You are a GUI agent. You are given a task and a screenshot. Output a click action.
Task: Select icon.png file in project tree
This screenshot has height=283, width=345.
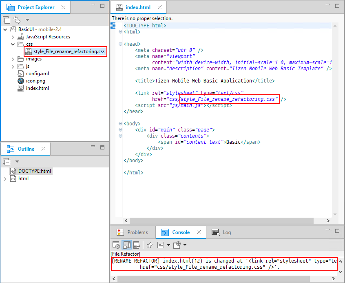coord(35,81)
